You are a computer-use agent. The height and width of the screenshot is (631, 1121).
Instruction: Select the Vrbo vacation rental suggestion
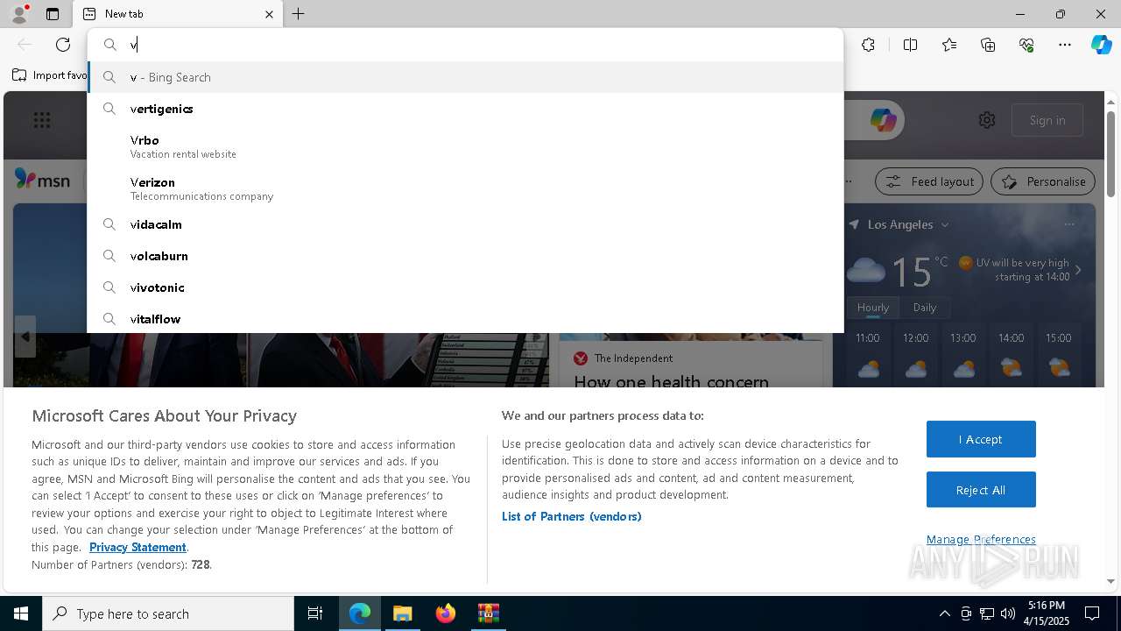[x=466, y=146]
